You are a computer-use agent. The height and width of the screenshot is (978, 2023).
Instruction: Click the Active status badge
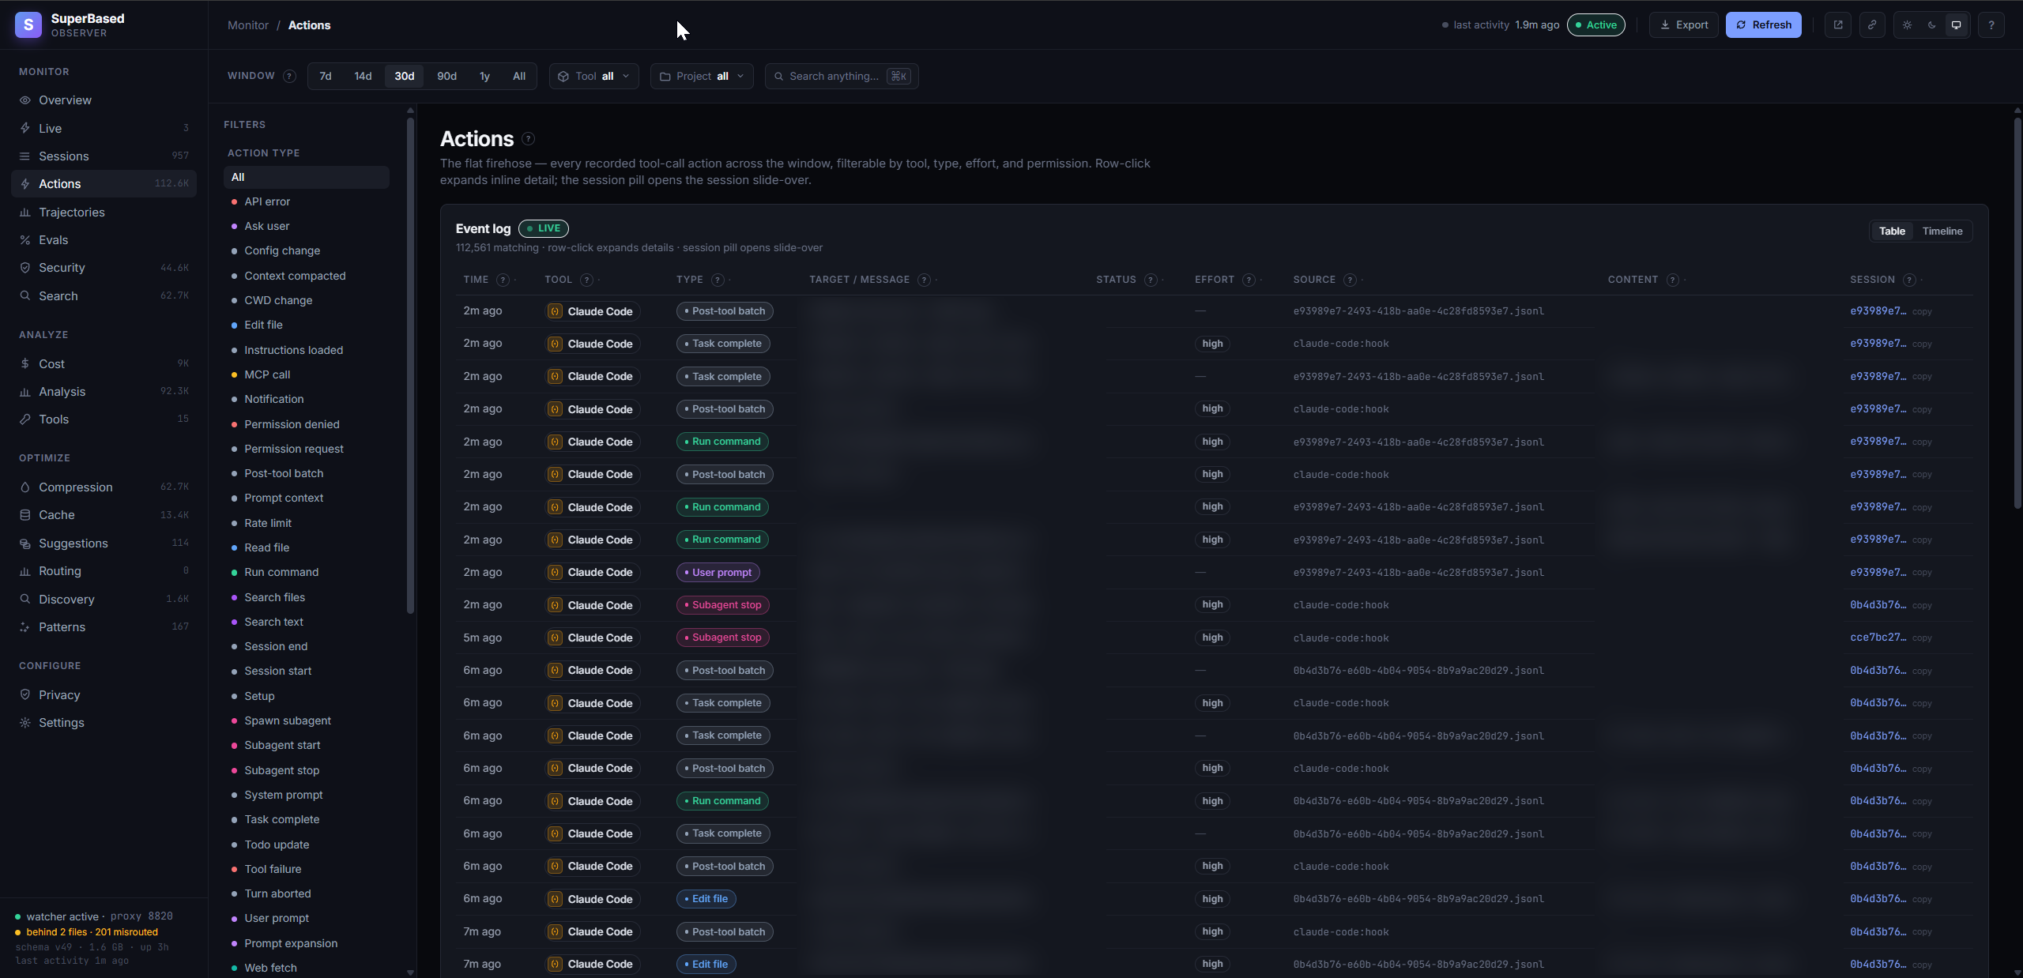(1596, 25)
